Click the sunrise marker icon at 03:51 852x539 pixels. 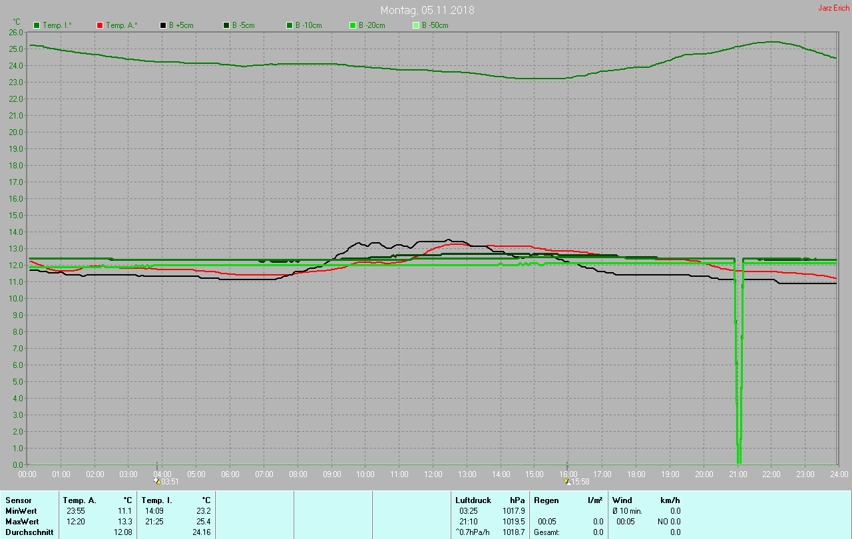tap(157, 480)
